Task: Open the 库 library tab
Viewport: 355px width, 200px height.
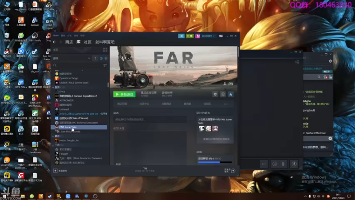Action: [79, 42]
